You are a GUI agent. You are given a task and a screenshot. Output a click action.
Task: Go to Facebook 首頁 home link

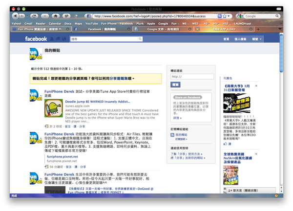pos(226,39)
